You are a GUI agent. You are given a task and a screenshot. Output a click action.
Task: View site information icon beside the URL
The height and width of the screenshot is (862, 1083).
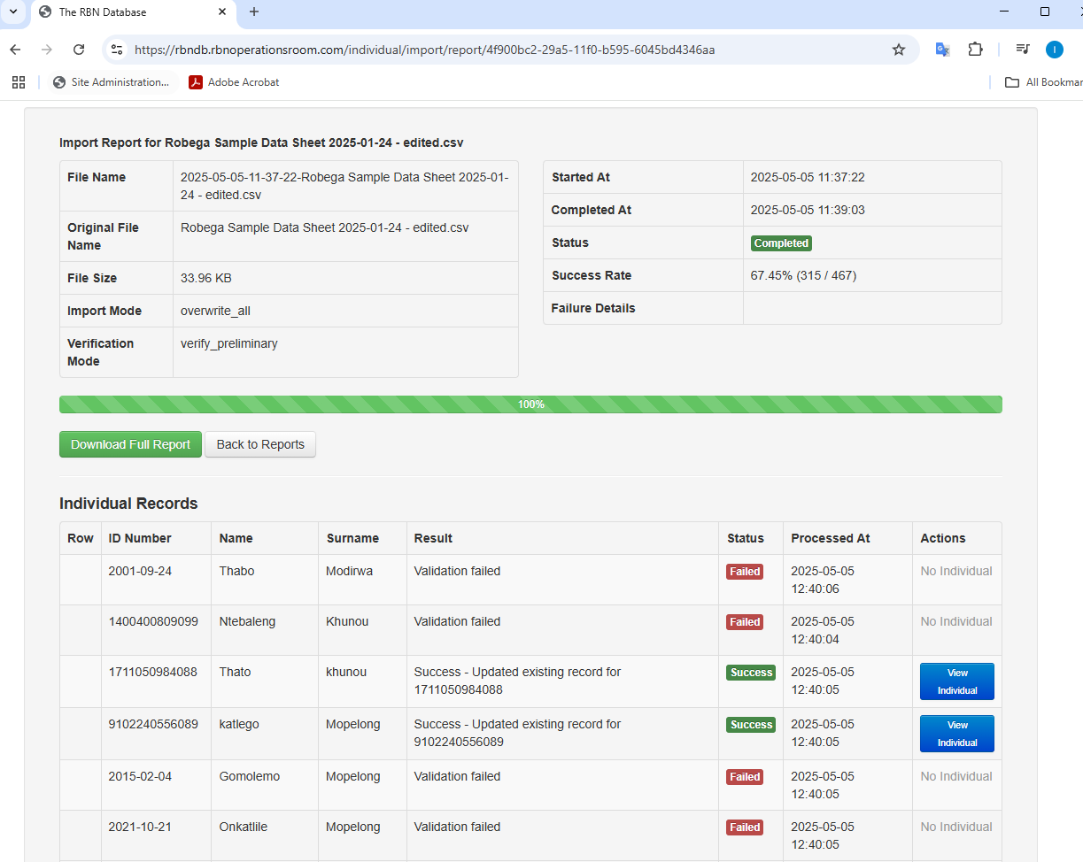coord(117,50)
